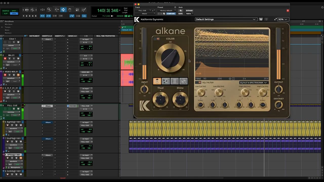Expand the Tempo ruler disclosure triangle
Viewport: 324px width, 182px height.
pyautogui.click(x=2, y=27)
